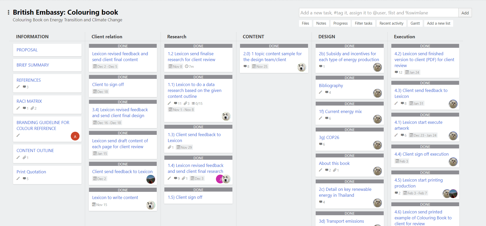The height and width of the screenshot is (226, 486).
Task: Open the Client to sign off task
Action: 108,84
